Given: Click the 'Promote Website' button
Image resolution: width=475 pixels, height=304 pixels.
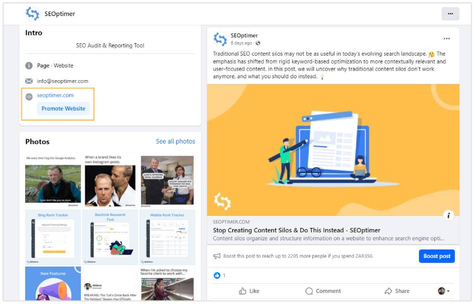Looking at the screenshot, I should pos(64,109).
